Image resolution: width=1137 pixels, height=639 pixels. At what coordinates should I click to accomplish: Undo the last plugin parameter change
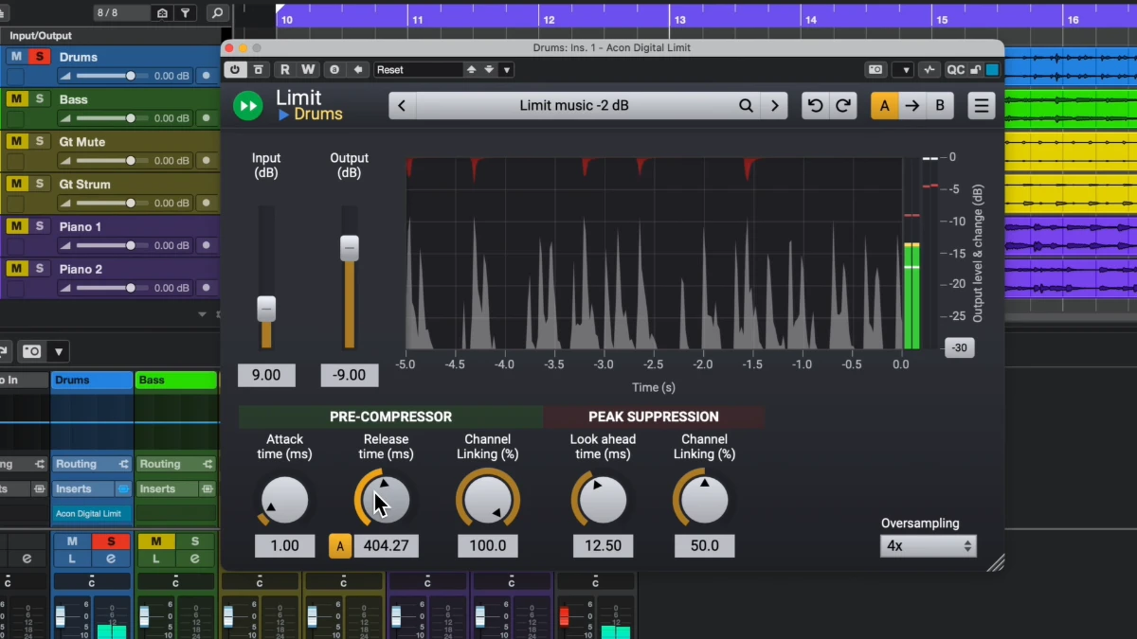(814, 106)
